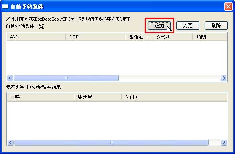Click the タイトル column header in results
Viewport: 235px width, 154px height.
(x=174, y=97)
